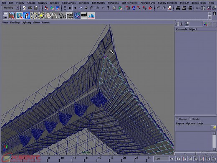Click the IPR render icon
The width and height of the screenshot is (217, 163).
tap(184, 8)
